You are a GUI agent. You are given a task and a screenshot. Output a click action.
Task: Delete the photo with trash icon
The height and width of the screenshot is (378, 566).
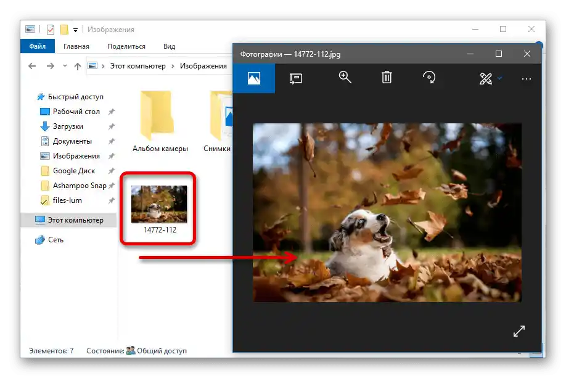tap(387, 77)
